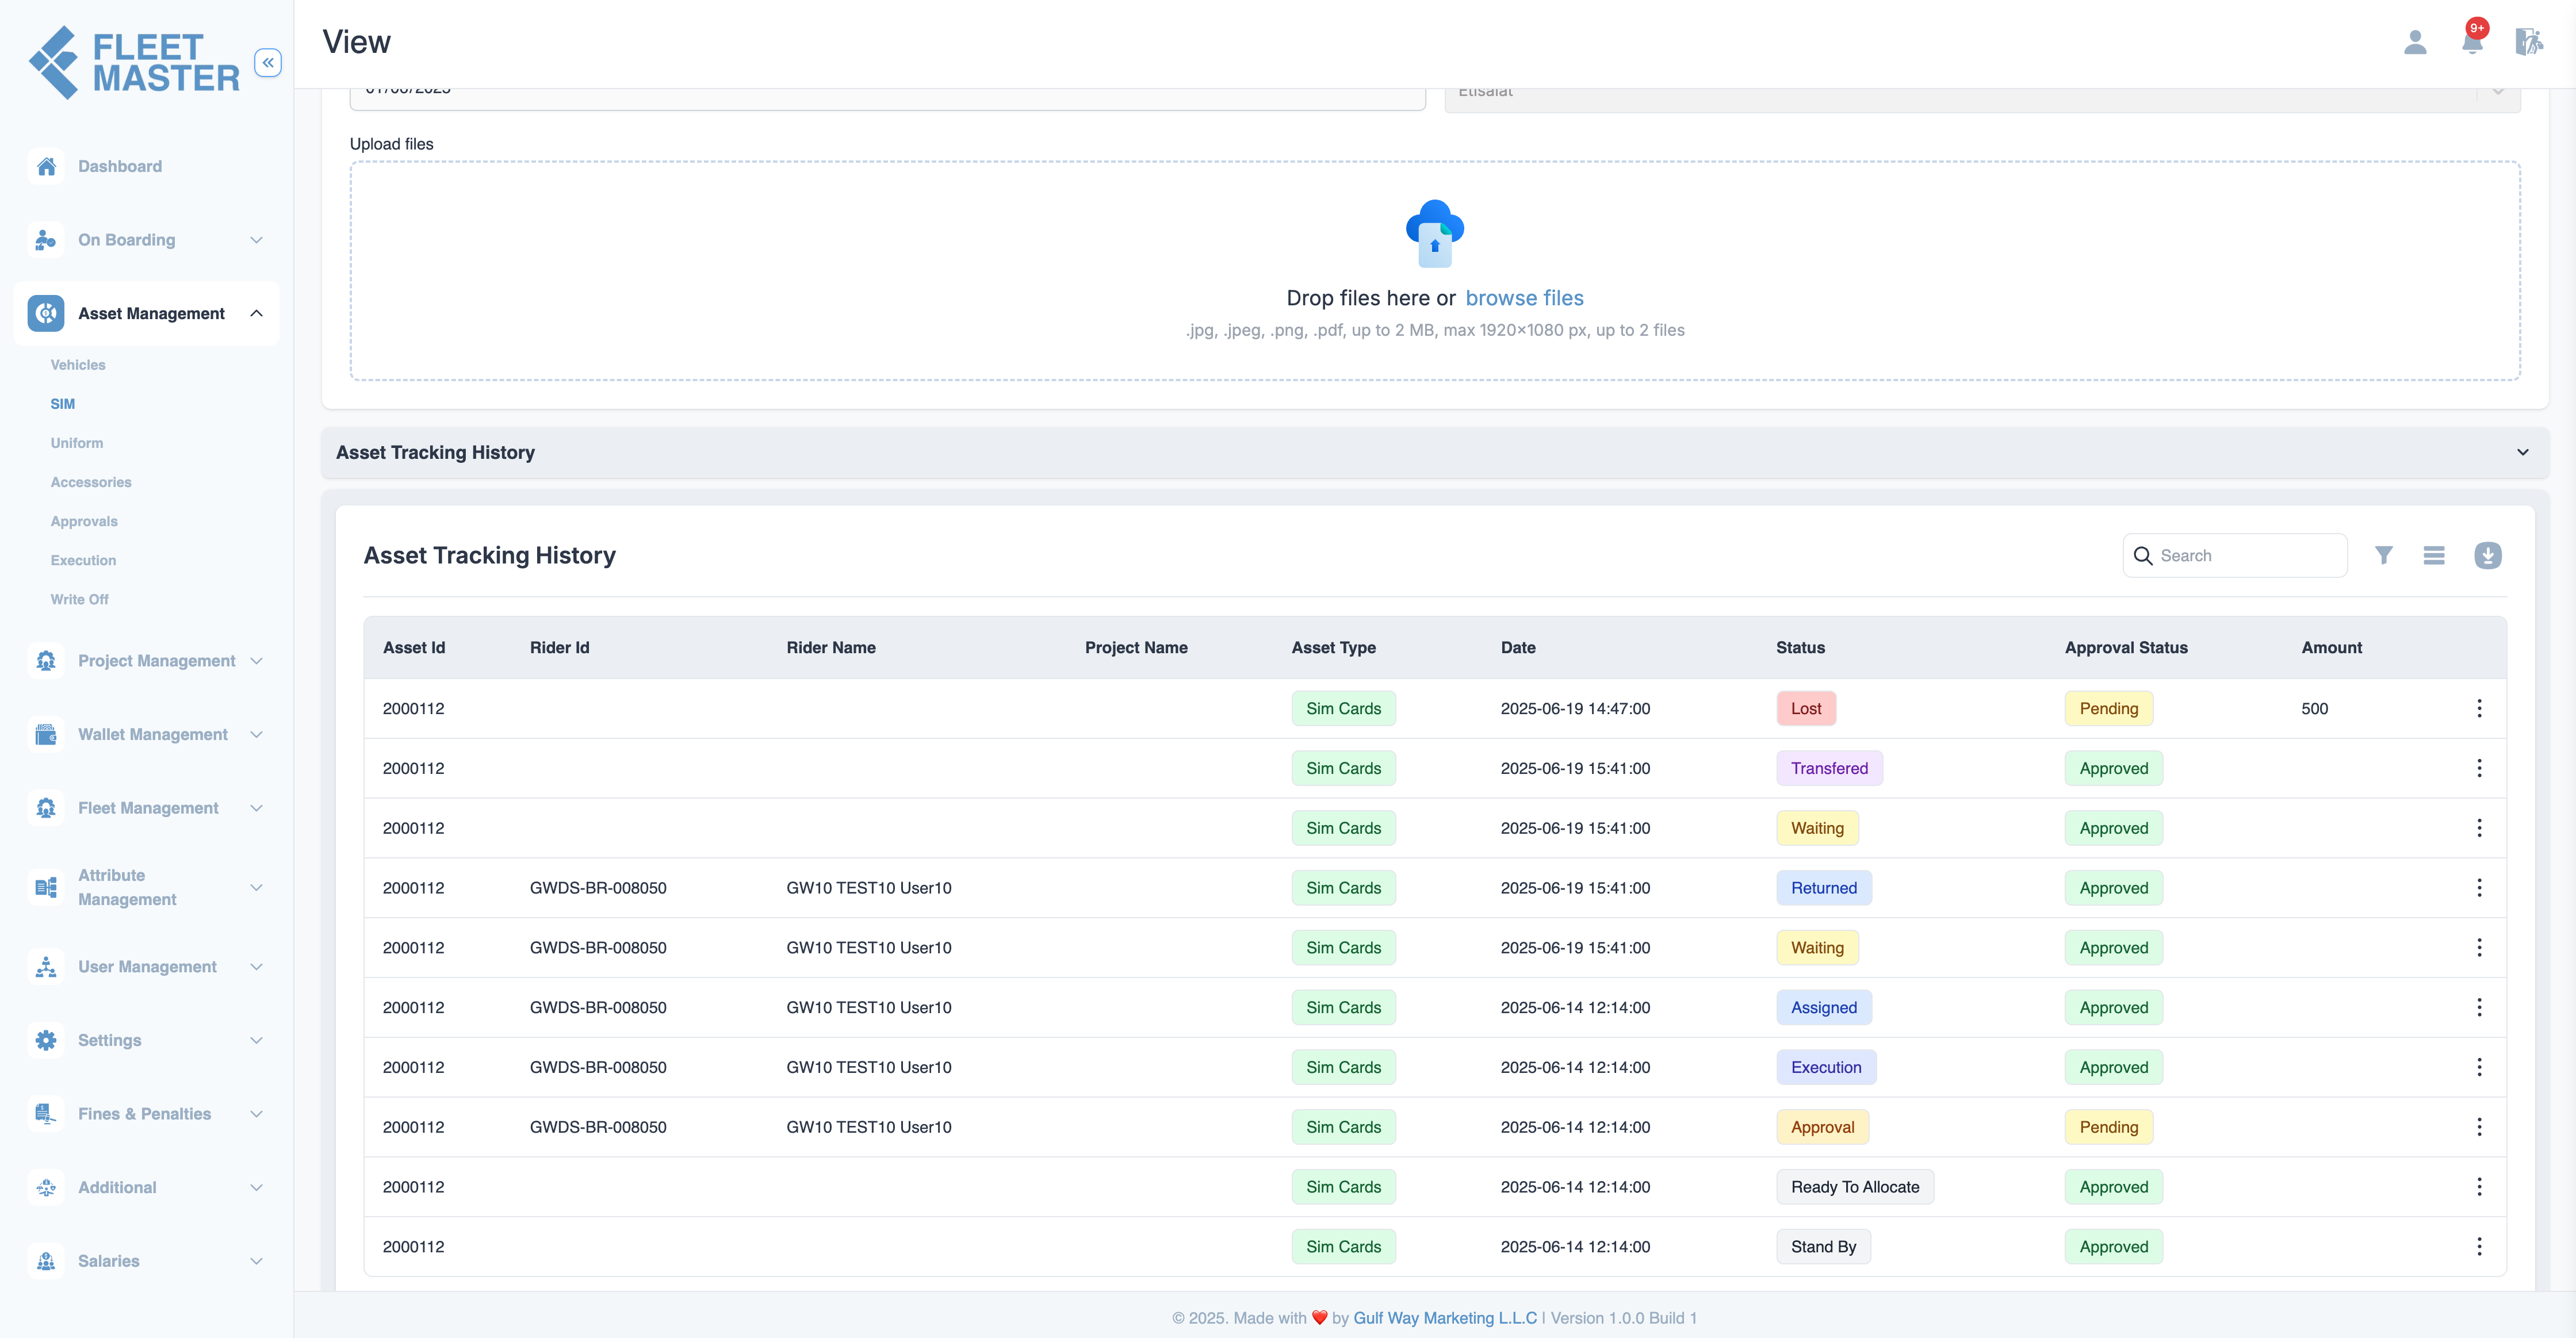Screen dimensions: 2576x1338
Task: Open the Accessories submenu item
Action: coord(91,482)
